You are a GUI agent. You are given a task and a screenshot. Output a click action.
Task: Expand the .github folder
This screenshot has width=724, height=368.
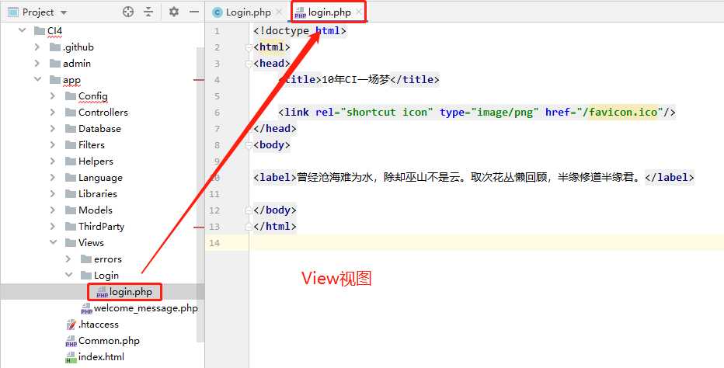click(37, 47)
